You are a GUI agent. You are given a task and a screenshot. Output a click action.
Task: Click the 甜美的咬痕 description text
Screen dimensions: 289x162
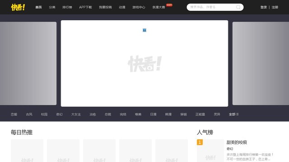(x=250, y=157)
